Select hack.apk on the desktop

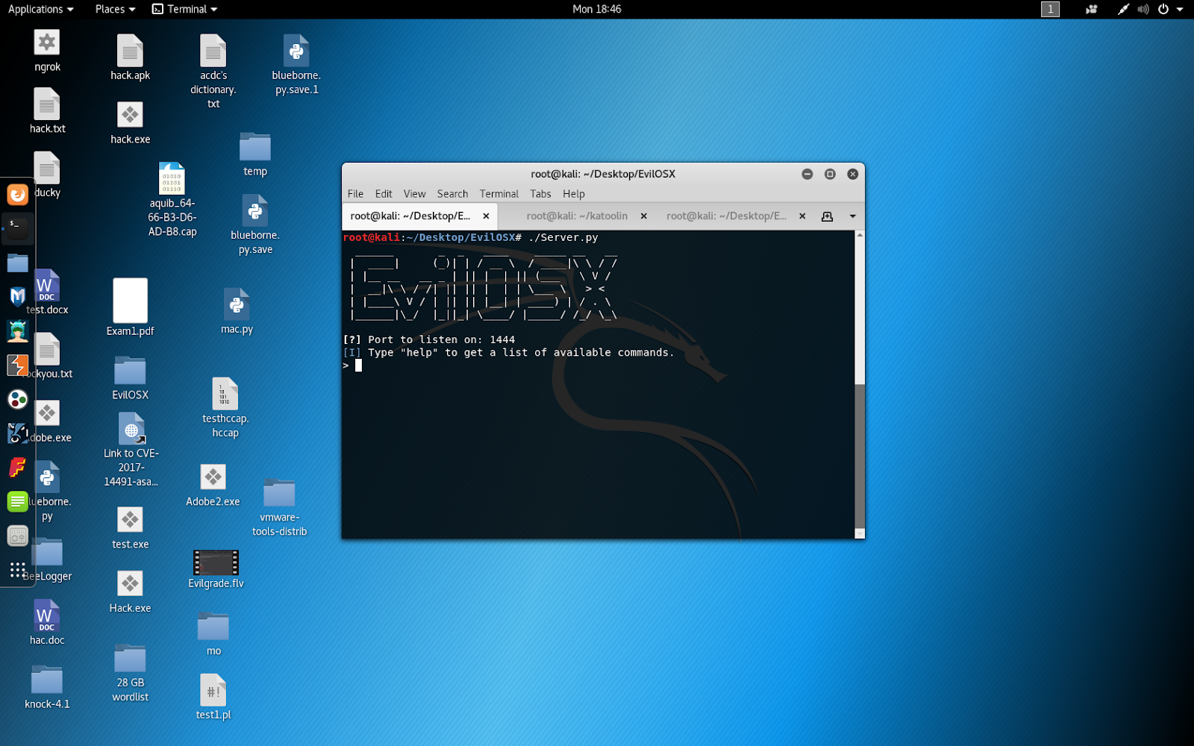[x=130, y=52]
